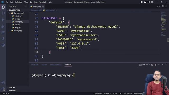Open the Testing flask view
The width and height of the screenshot is (169, 95).
3,39
